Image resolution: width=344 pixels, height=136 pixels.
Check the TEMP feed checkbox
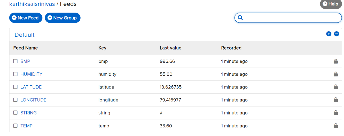tap(15, 126)
